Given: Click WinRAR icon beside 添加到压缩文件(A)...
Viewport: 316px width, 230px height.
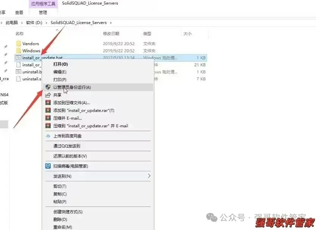Looking at the screenshot, I should coord(48,103).
